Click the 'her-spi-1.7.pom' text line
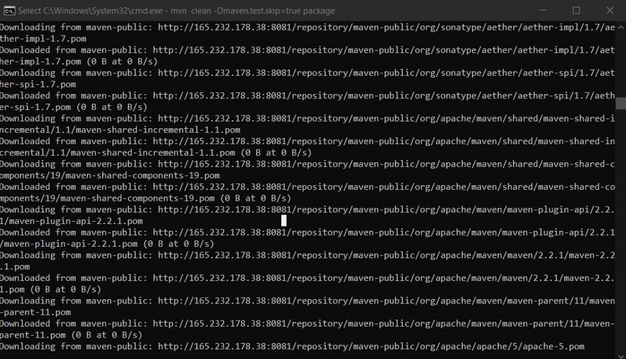Screen dimensions: 626x359 [x=38, y=84]
